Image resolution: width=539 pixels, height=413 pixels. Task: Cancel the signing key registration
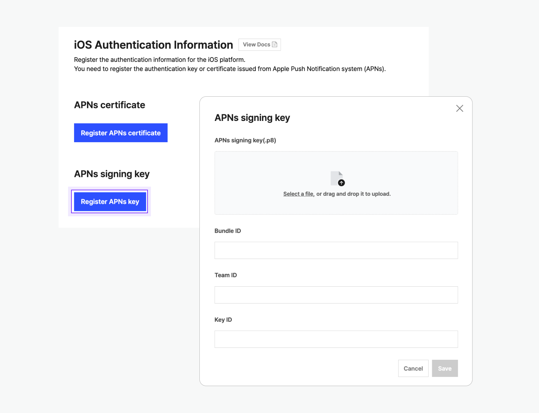click(413, 368)
